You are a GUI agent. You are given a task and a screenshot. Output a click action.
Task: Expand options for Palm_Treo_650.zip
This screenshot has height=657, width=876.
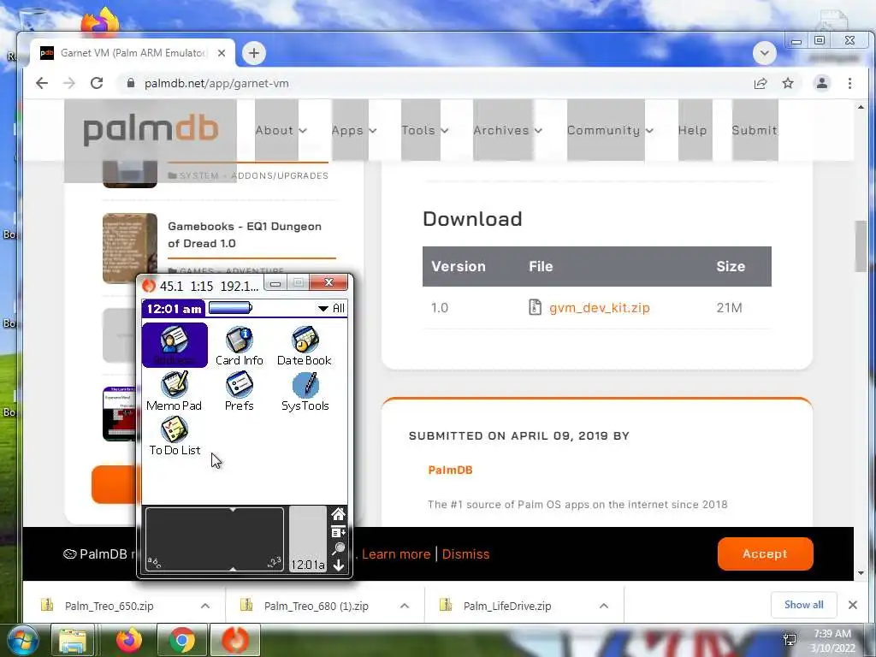(205, 606)
